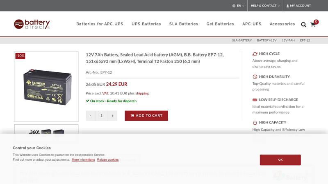Click the quantity input field
The height and width of the screenshot is (184, 328).
(x=101, y=116)
